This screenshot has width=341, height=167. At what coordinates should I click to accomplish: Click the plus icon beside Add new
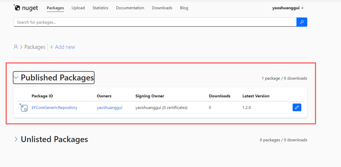click(x=51, y=47)
